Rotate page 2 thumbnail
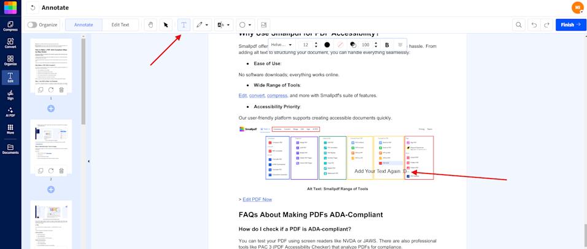The height and width of the screenshot is (249, 587). tap(51, 171)
